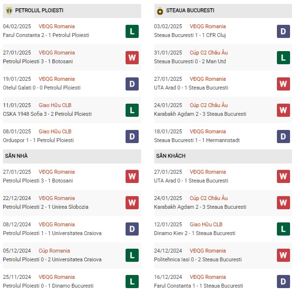This screenshot has height=292, width=292.
Task: Click the Steaua Bucuresti team crest icon
Action: [x=160, y=11]
